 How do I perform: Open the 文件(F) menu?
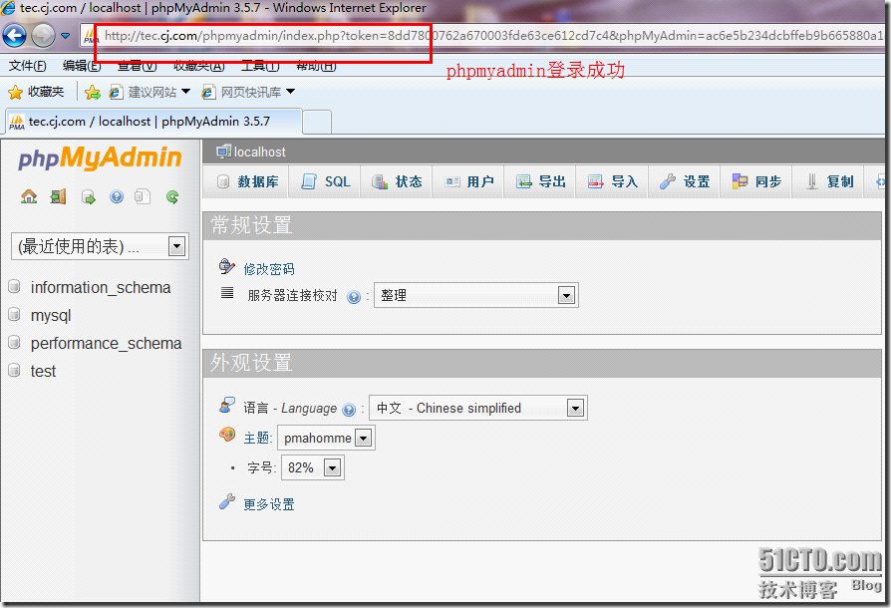pyautogui.click(x=27, y=66)
